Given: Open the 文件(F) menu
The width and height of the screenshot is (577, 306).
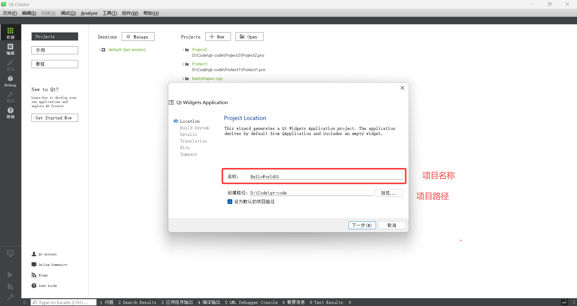Looking at the screenshot, I should tap(10, 13).
